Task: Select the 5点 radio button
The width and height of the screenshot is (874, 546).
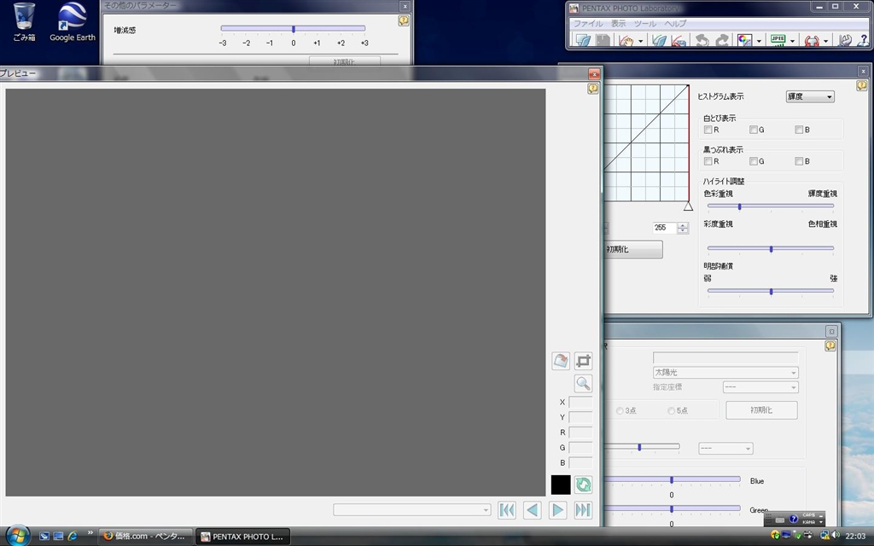Action: (673, 411)
